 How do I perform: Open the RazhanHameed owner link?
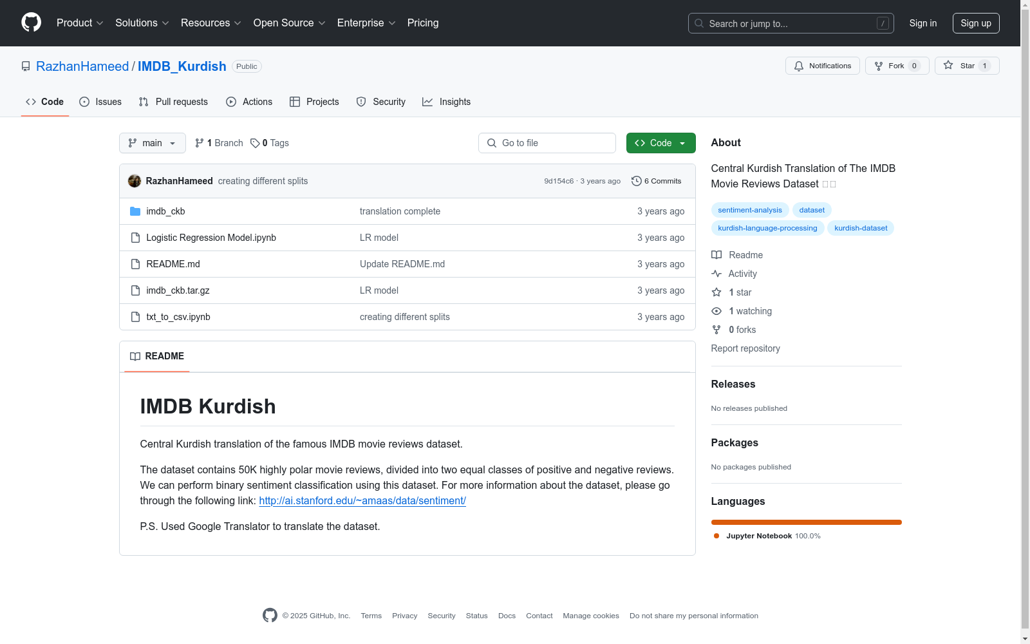tap(82, 66)
